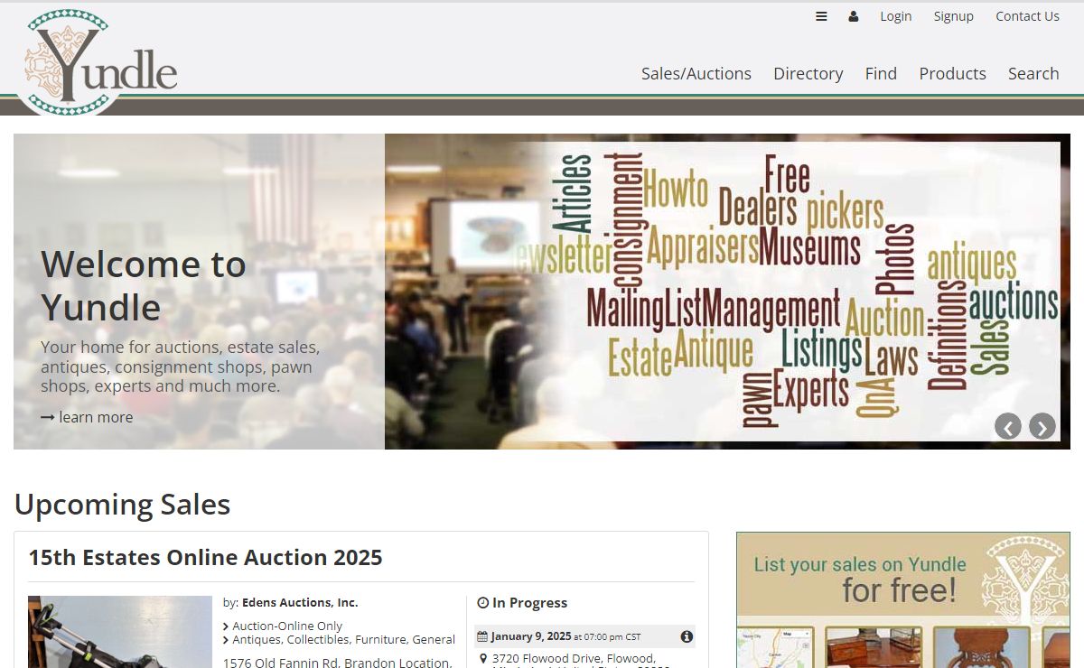This screenshot has height=668, width=1084.
Task: Click 3720 Flowood Drive address text
Action: coord(575,659)
